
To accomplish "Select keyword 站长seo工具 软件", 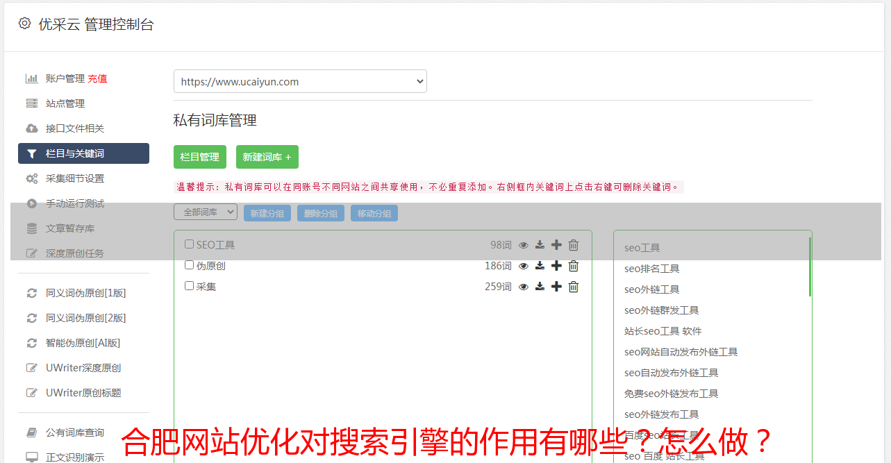I will coord(663,331).
